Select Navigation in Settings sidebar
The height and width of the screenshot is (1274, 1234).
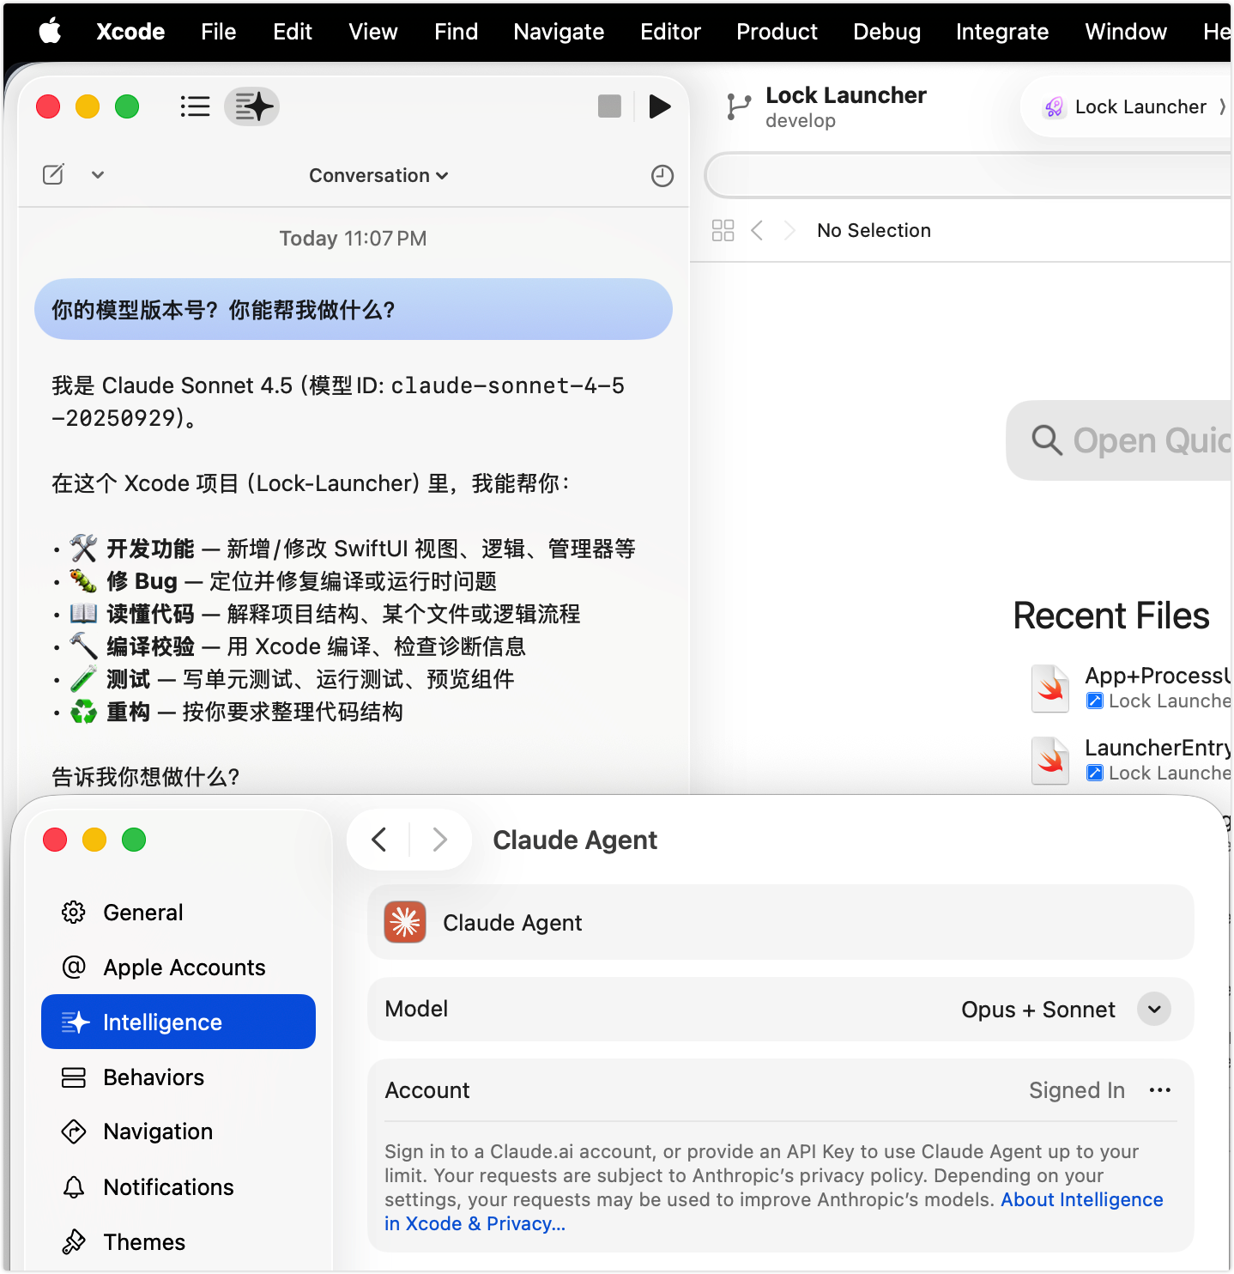tap(178, 1131)
